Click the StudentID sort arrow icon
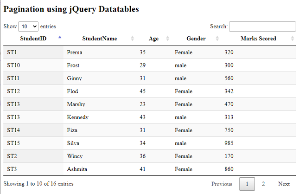299x194 pixels. pos(59,37)
